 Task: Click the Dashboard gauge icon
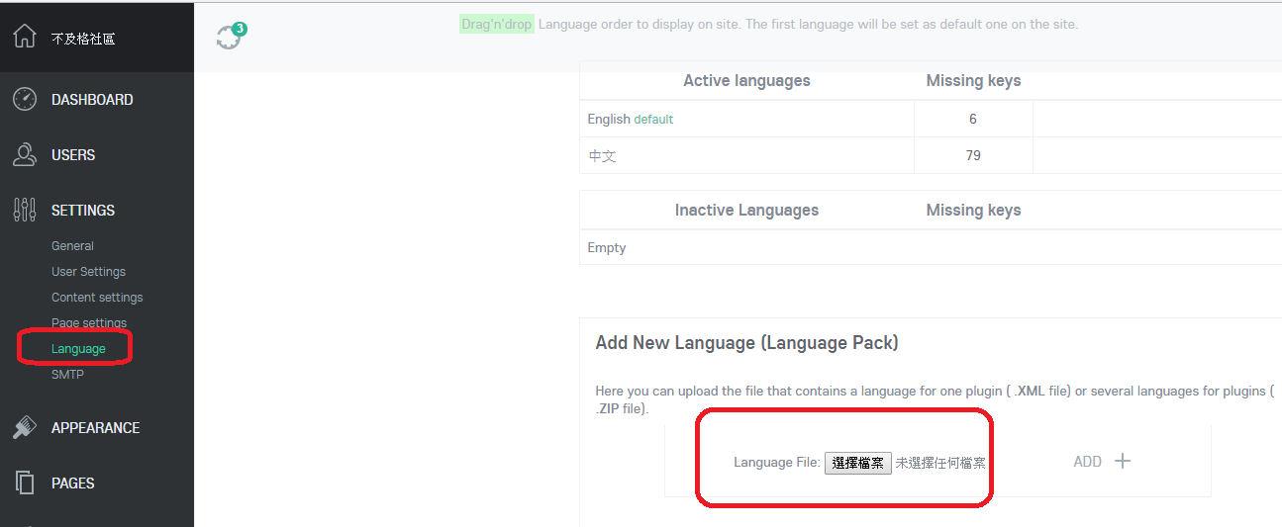coord(24,100)
